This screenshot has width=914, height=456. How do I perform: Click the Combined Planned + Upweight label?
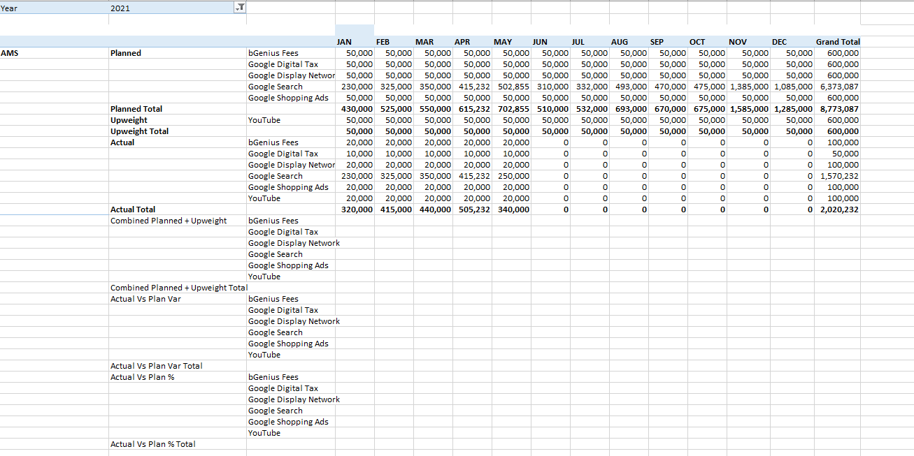(x=169, y=221)
